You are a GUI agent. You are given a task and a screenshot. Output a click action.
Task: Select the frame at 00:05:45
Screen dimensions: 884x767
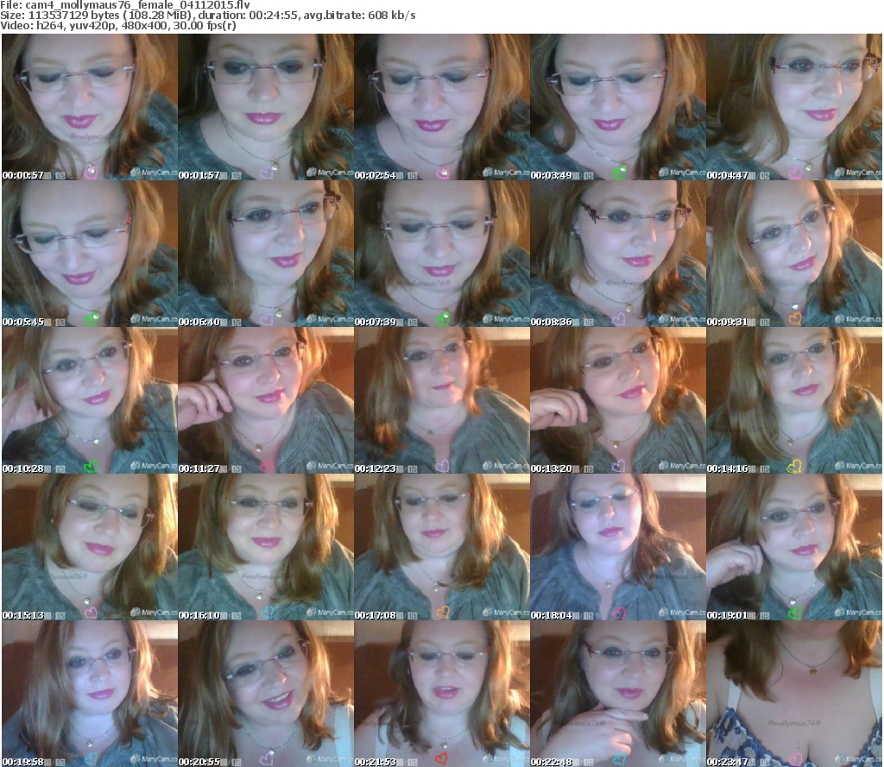(90, 254)
